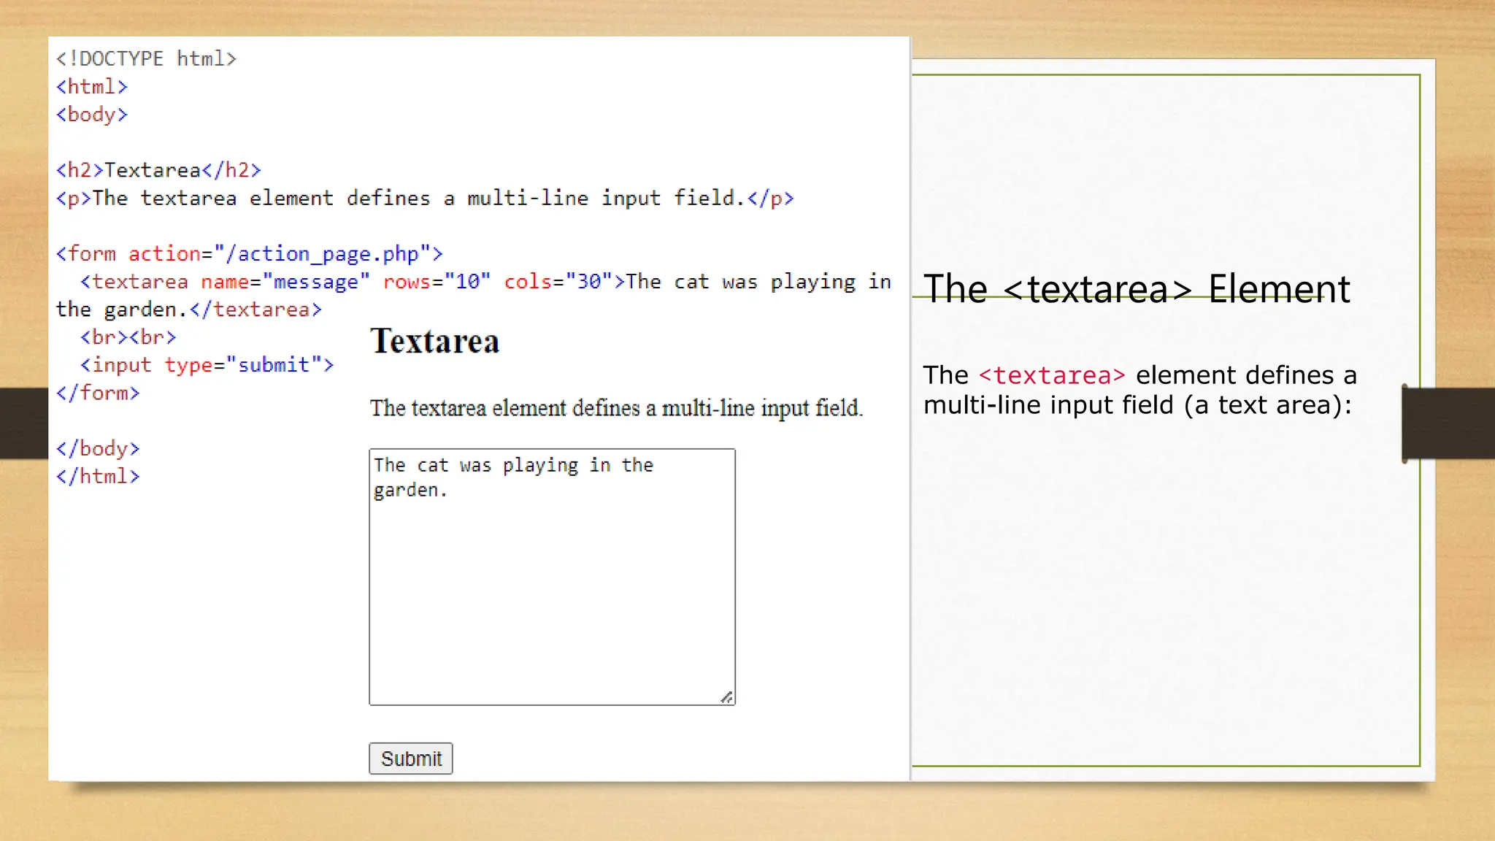Click the '<br><br>' code line

[x=128, y=337]
